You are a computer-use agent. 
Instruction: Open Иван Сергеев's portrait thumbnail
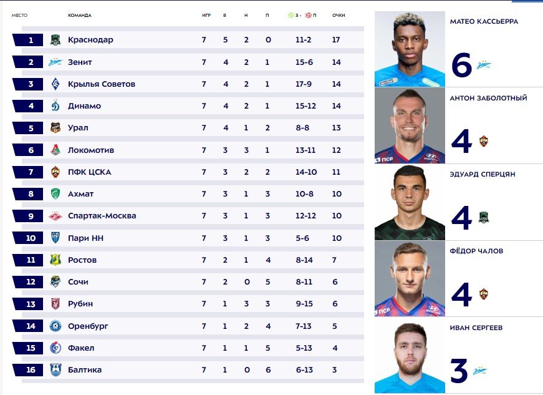click(x=410, y=356)
